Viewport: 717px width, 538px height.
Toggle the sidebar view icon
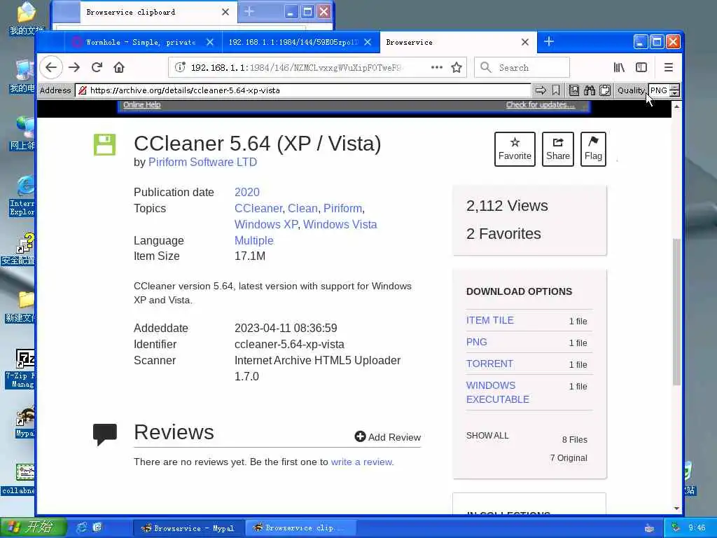pyautogui.click(x=641, y=68)
